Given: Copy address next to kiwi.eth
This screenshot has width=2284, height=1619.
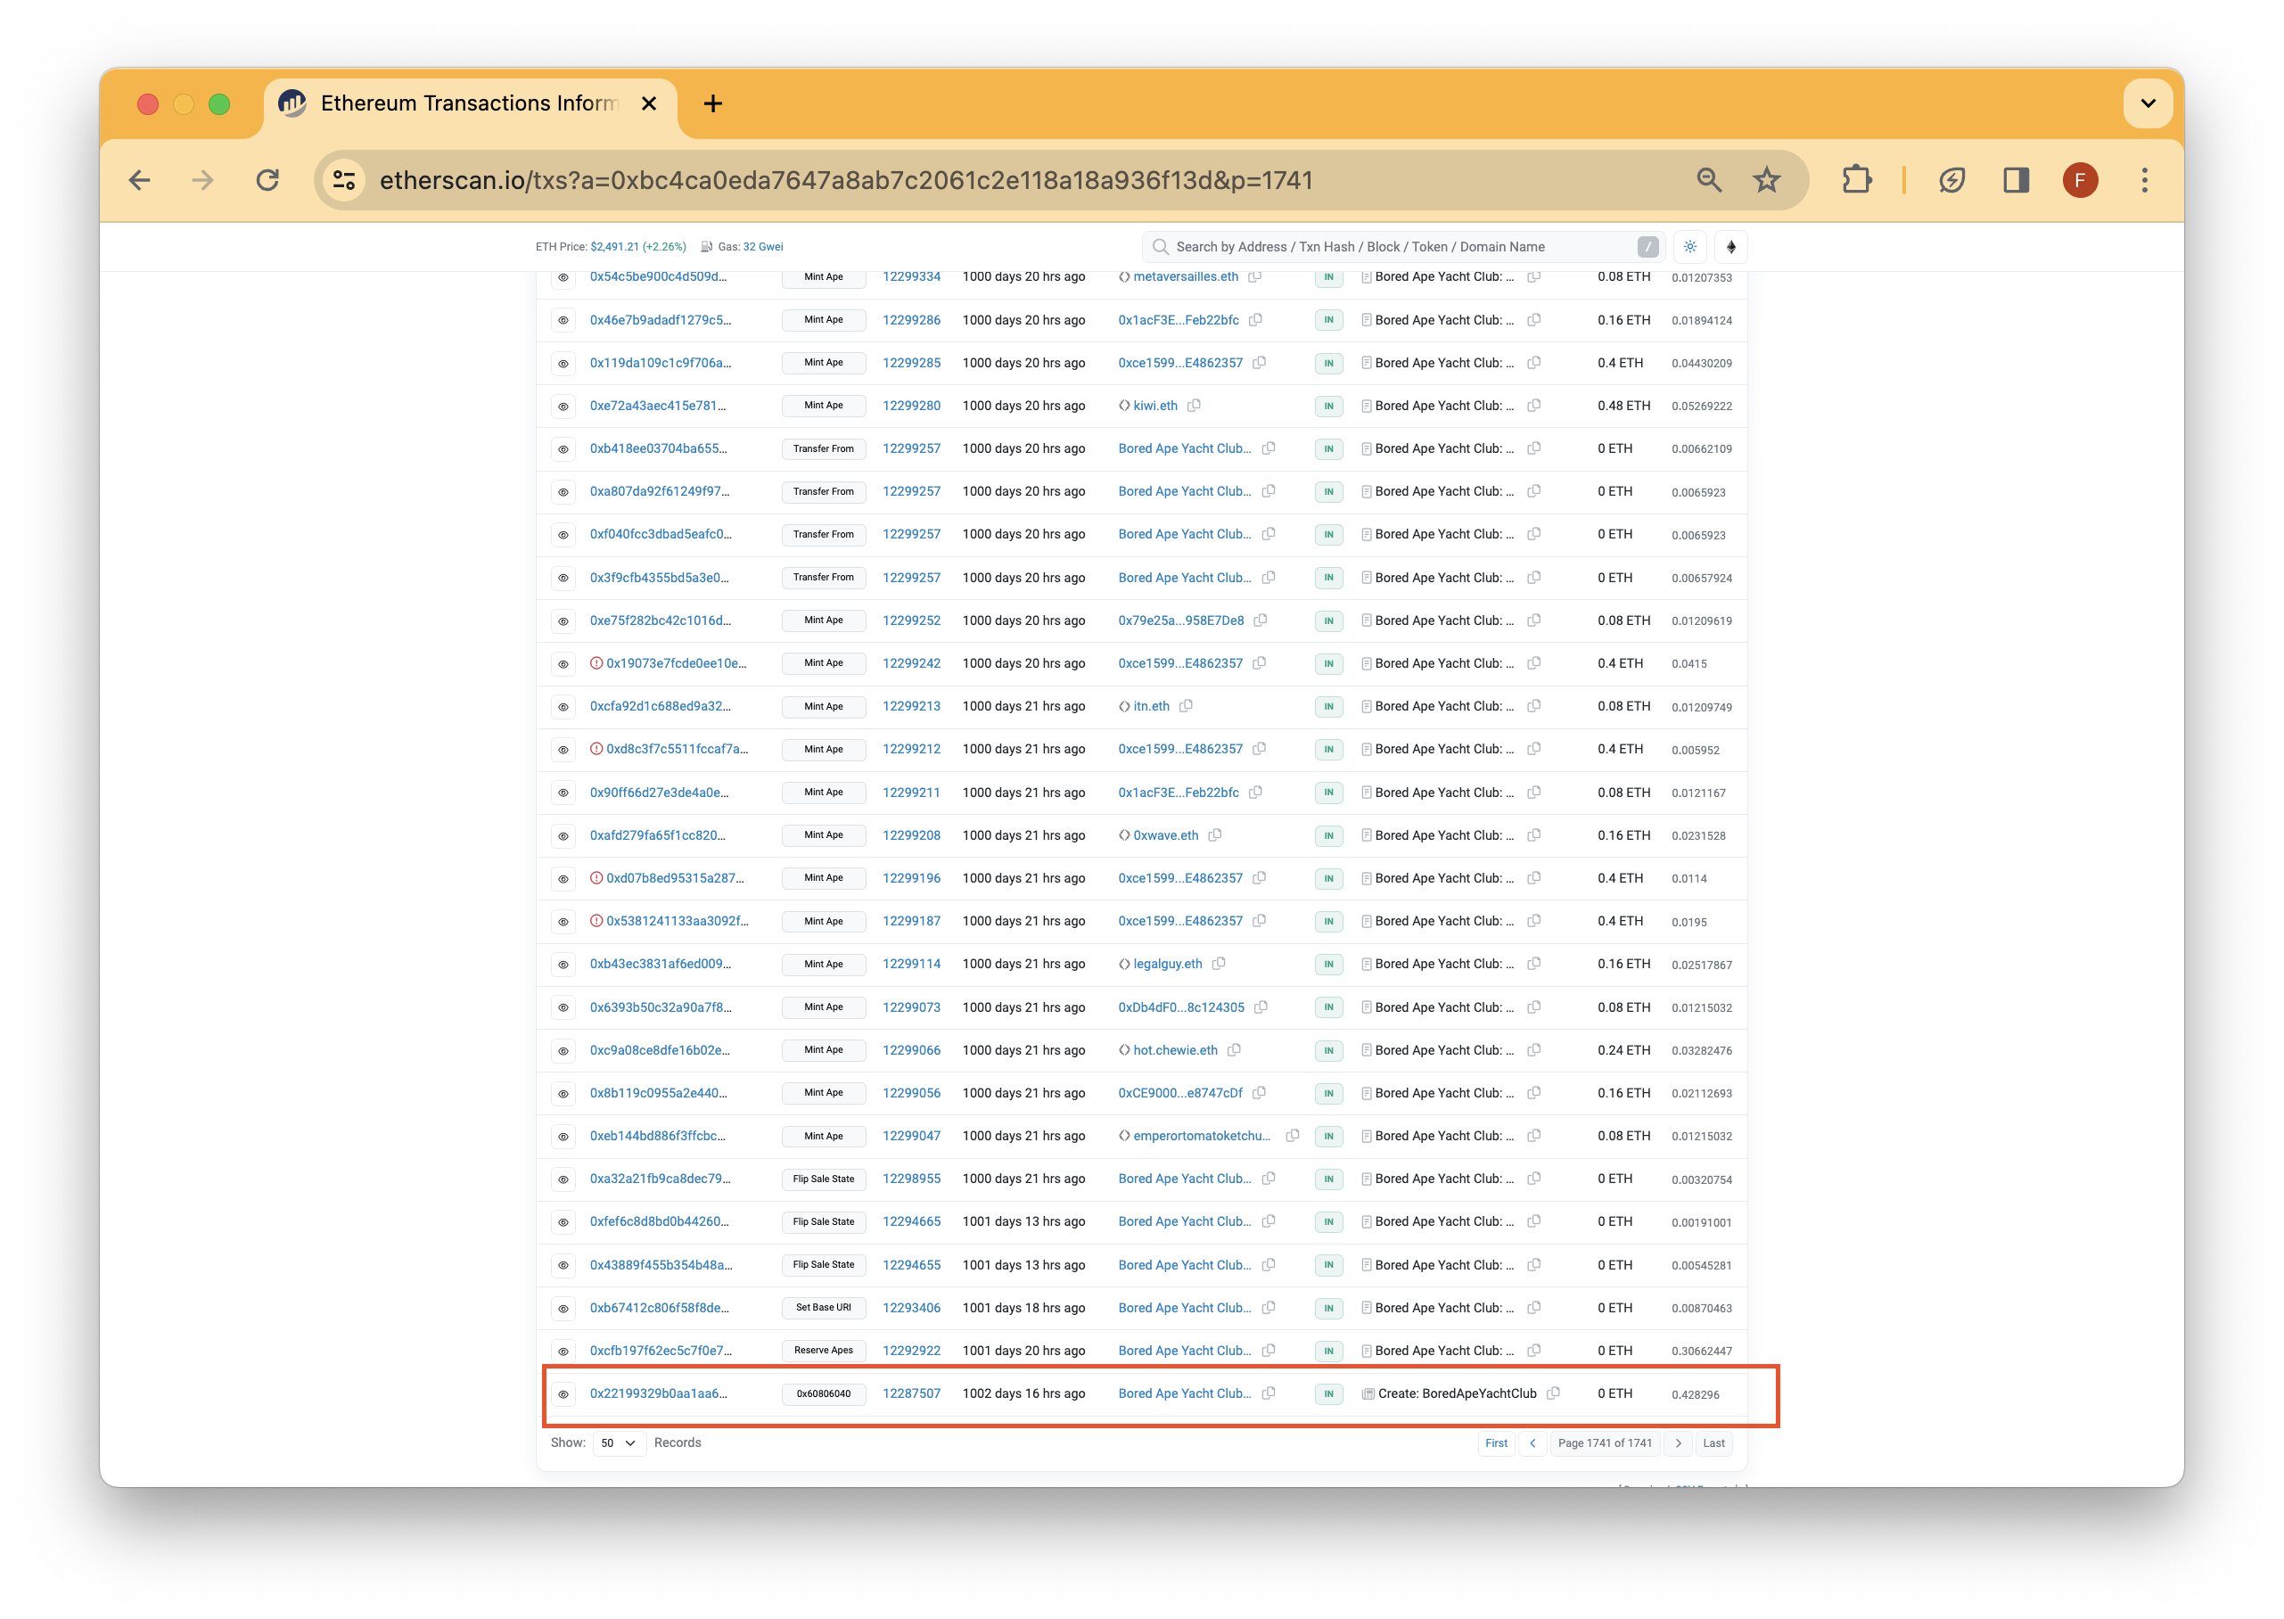Looking at the screenshot, I should click(1194, 406).
